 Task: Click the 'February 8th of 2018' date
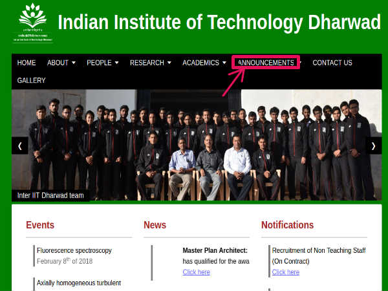point(65,261)
